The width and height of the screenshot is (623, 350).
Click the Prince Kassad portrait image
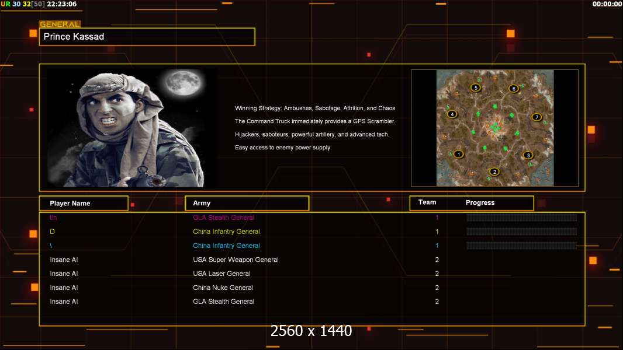132,127
